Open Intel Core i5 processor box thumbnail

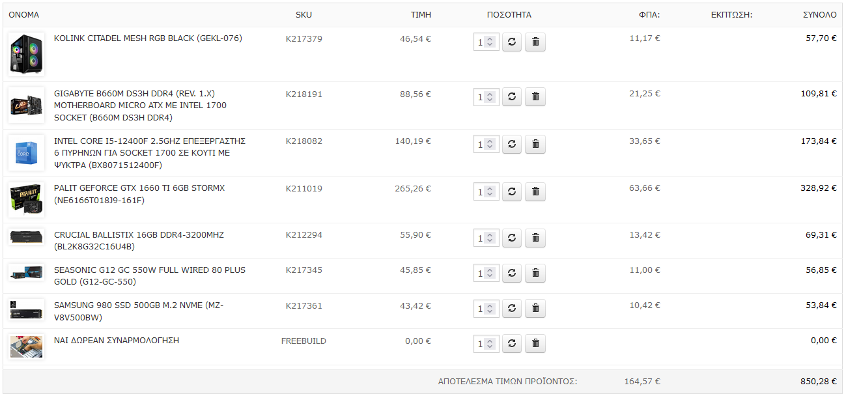click(x=27, y=152)
